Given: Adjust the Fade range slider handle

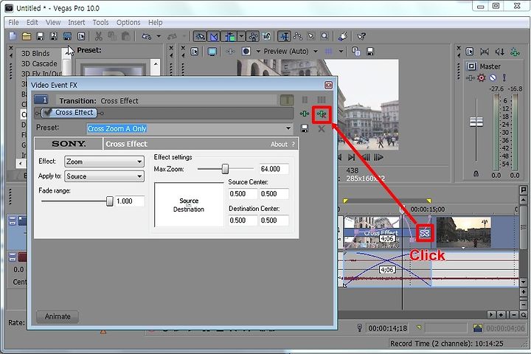Looking at the screenshot, I should [x=109, y=201].
